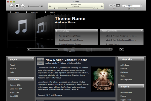
Task: Close the archives sidebar widget
Action: pos(33,79)
